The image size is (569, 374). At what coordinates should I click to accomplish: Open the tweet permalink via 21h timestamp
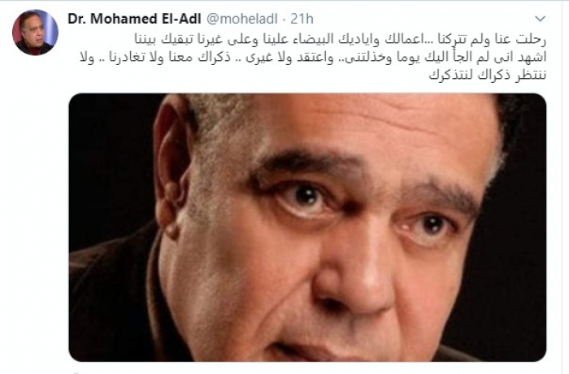302,19
